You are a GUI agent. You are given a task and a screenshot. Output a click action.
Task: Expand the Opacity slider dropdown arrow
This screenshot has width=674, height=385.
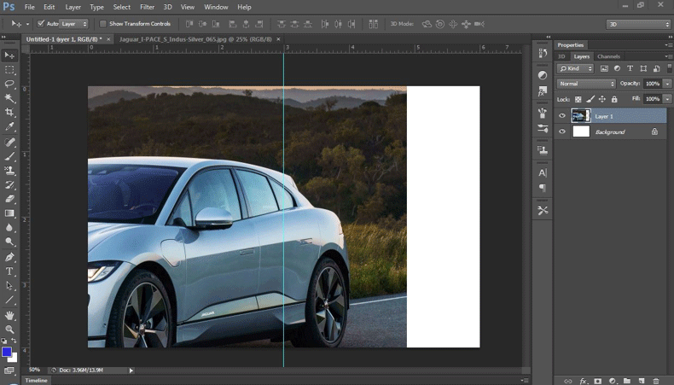pyautogui.click(x=666, y=84)
